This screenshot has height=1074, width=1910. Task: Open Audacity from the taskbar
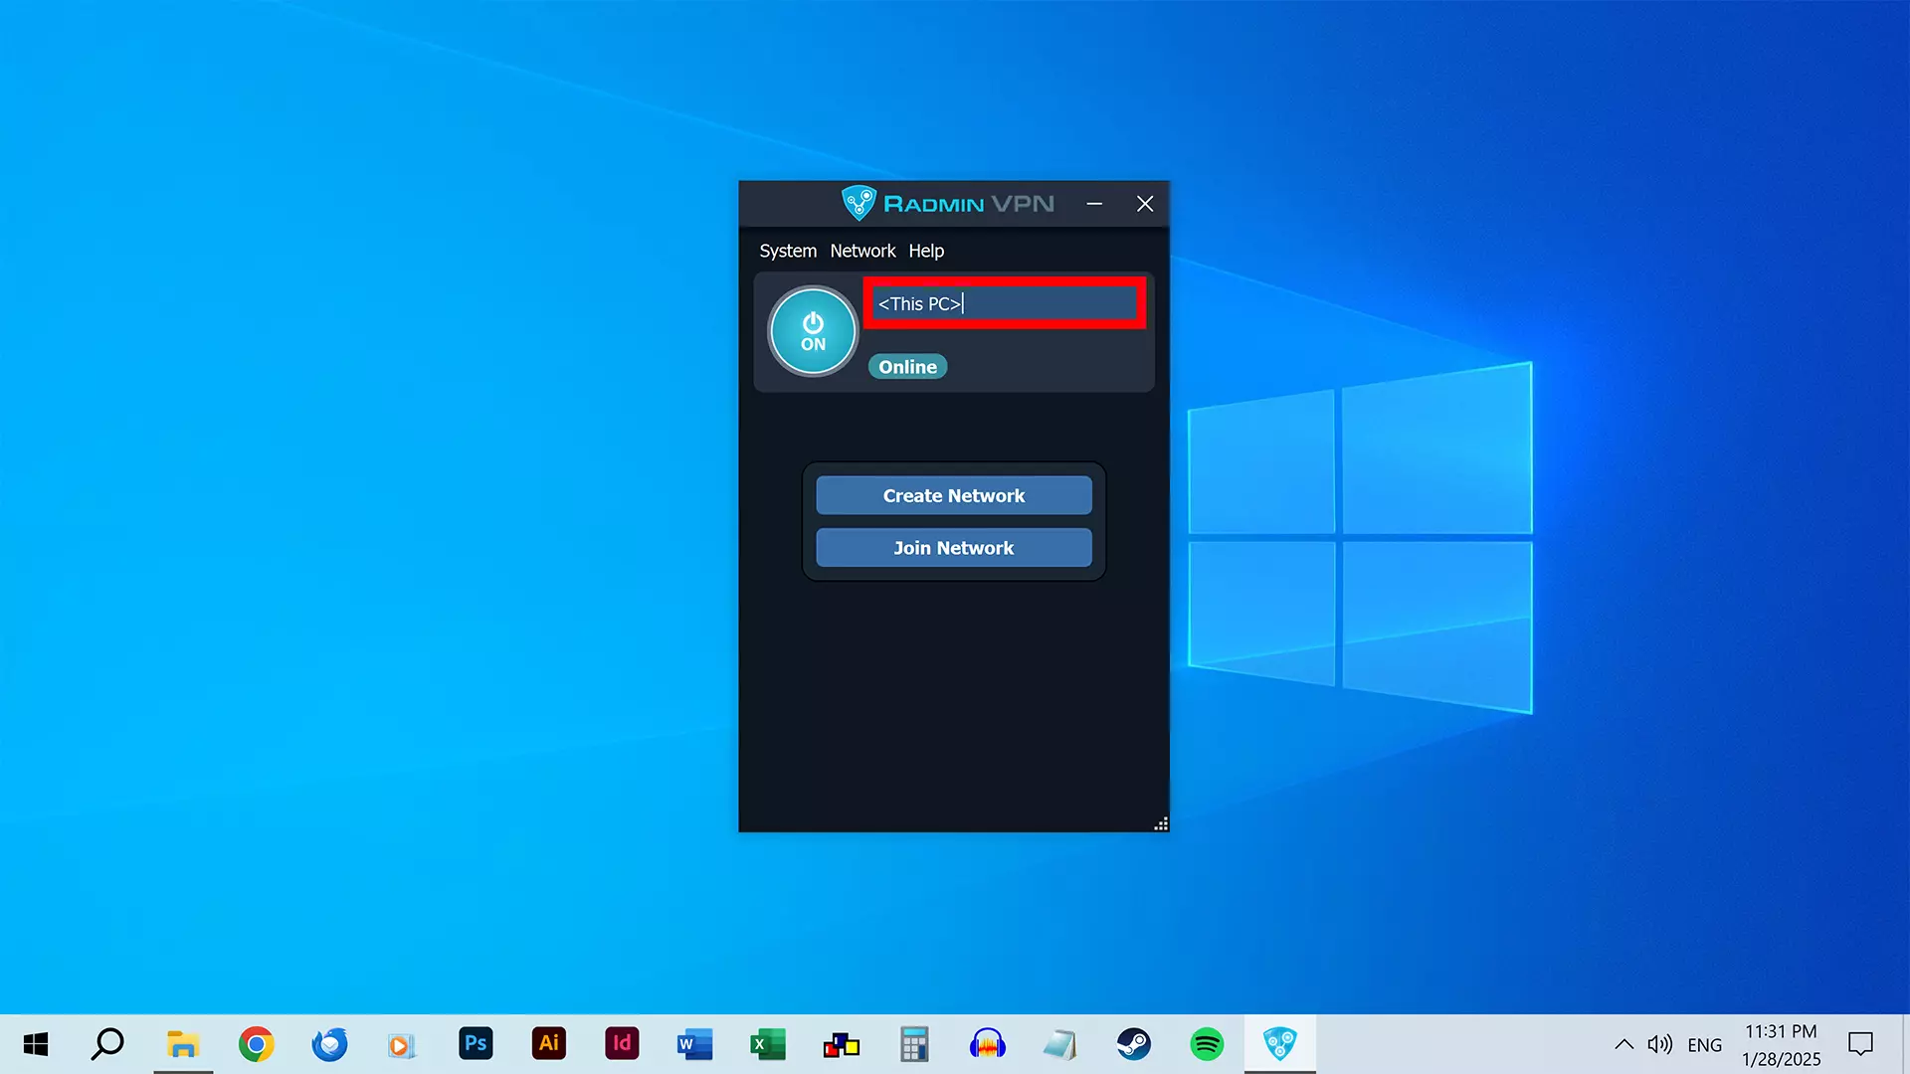point(987,1044)
